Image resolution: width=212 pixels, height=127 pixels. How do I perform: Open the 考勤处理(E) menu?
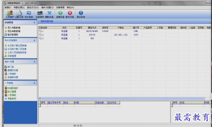tap(19, 7)
